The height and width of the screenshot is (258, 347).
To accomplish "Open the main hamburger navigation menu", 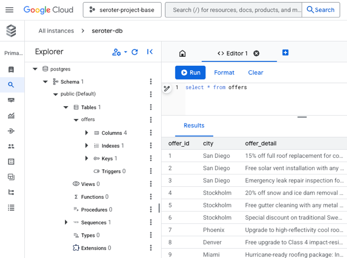I will tap(9, 10).
